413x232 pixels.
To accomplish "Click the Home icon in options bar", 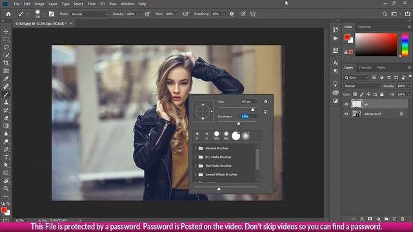I will click(x=8, y=14).
